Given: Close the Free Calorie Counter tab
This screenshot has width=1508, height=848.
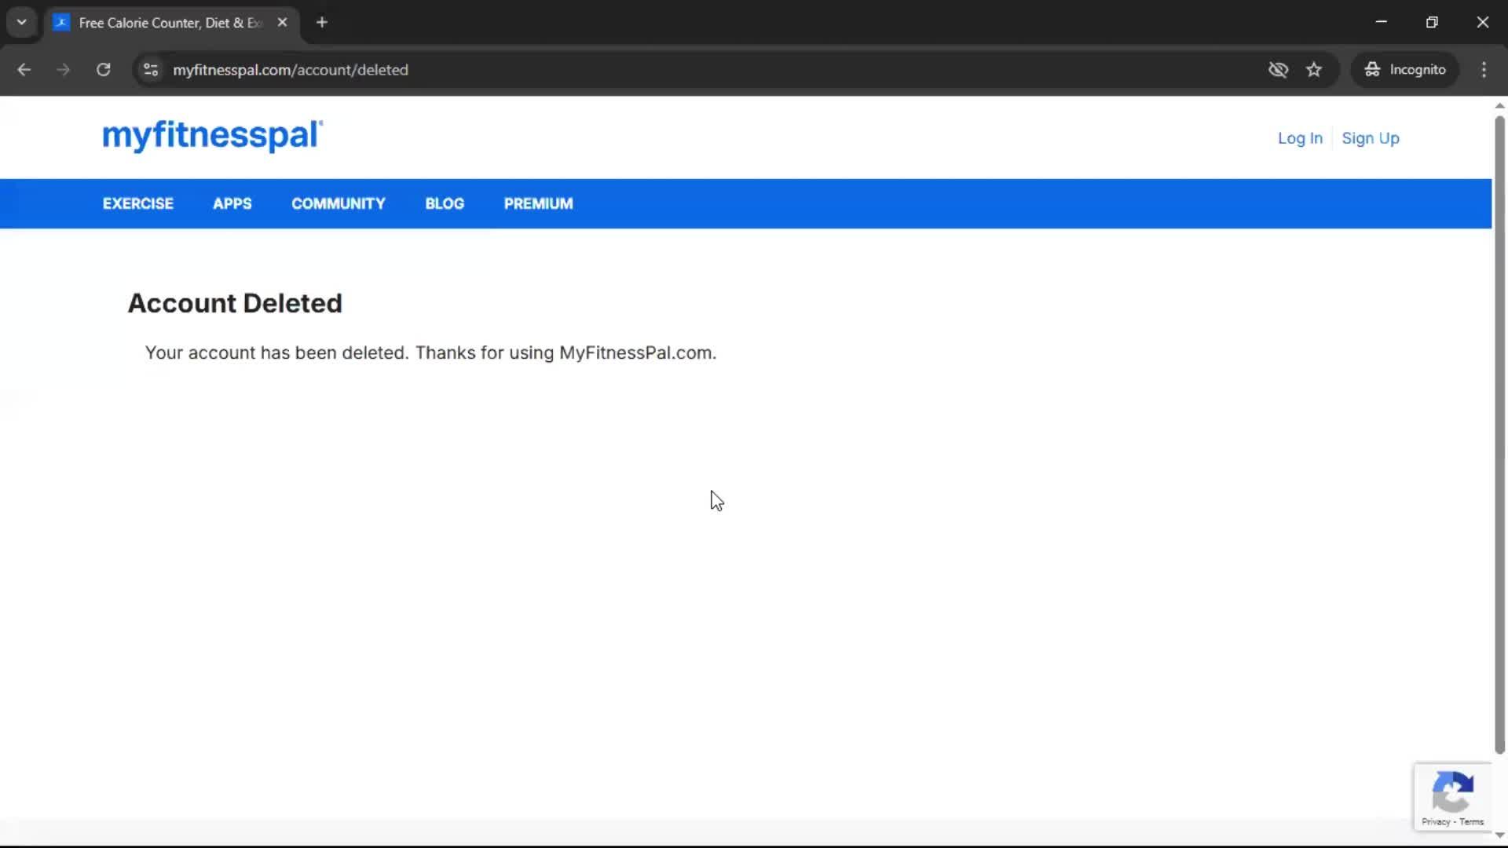Looking at the screenshot, I should point(282,23).
